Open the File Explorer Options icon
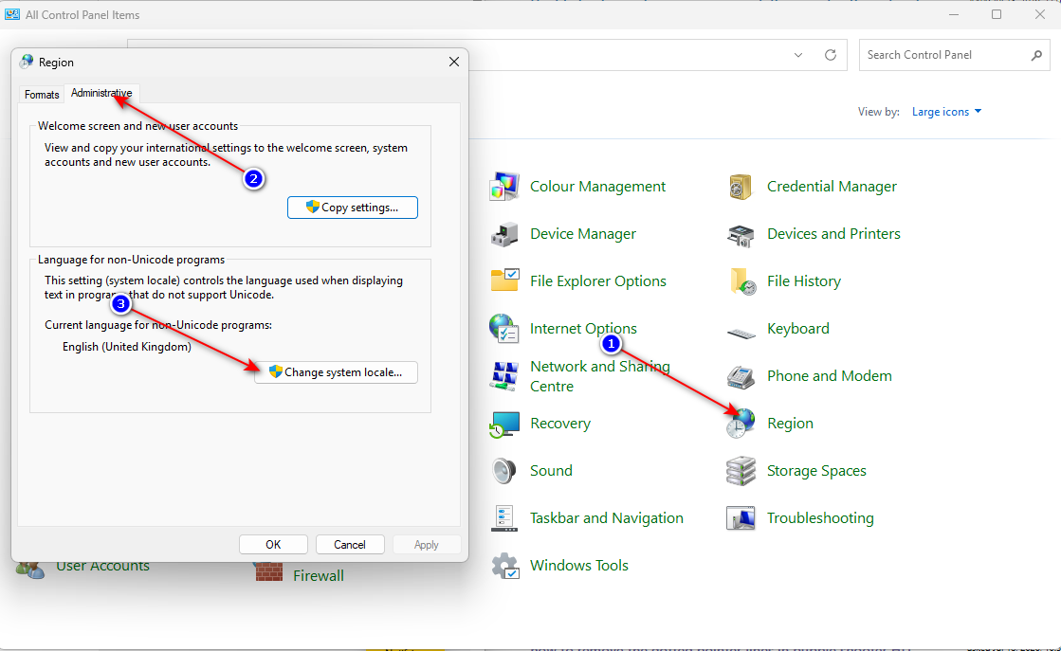This screenshot has height=651, width=1061. click(504, 281)
